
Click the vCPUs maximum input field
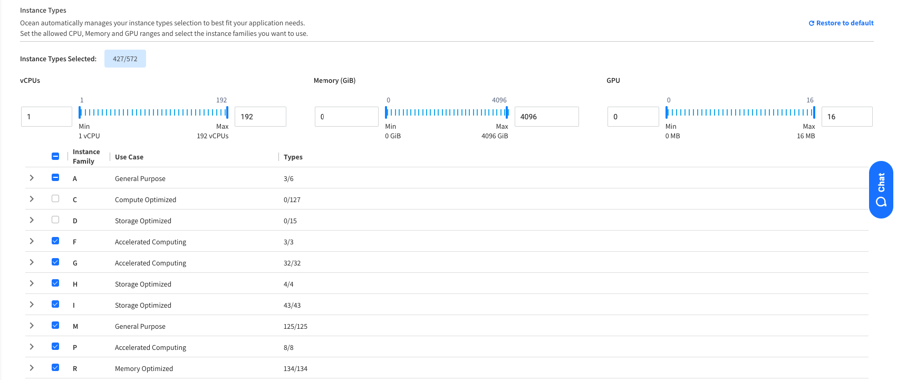(x=260, y=117)
